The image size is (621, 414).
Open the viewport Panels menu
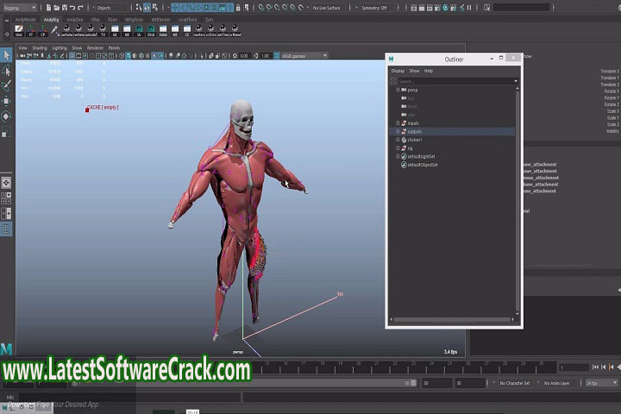point(114,48)
